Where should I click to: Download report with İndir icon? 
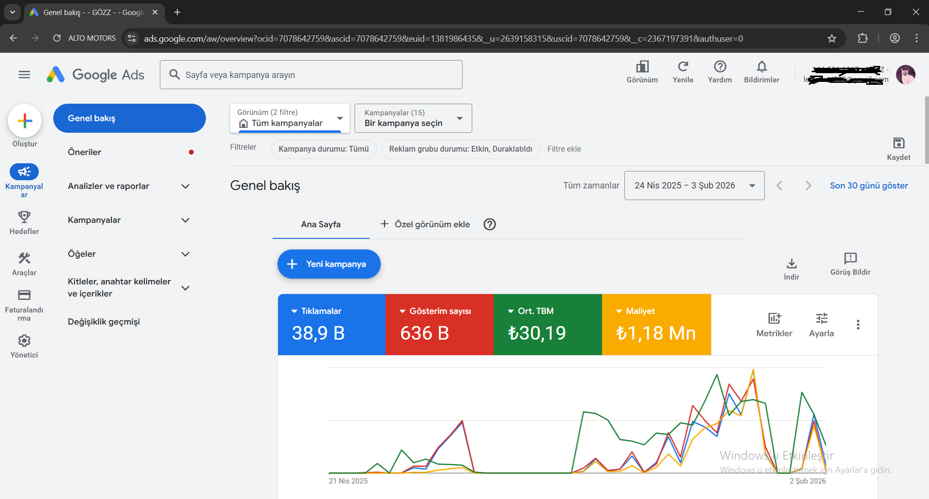tap(791, 264)
